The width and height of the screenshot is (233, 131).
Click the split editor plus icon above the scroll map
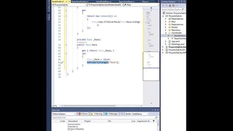click(x=151, y=8)
